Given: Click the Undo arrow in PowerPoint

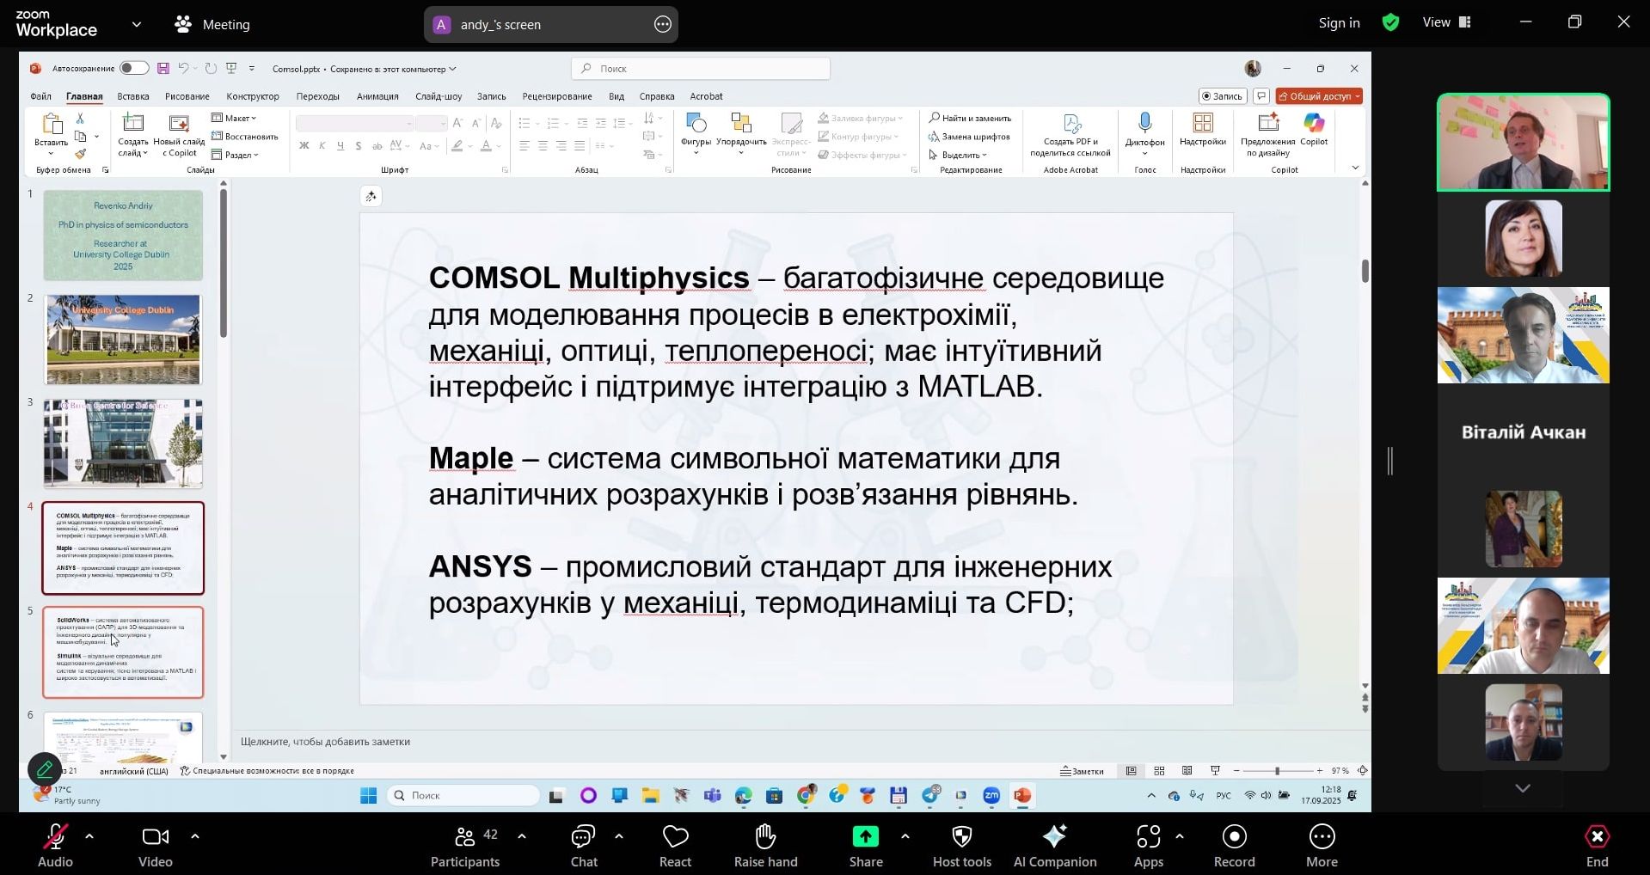Looking at the screenshot, I should click(183, 68).
